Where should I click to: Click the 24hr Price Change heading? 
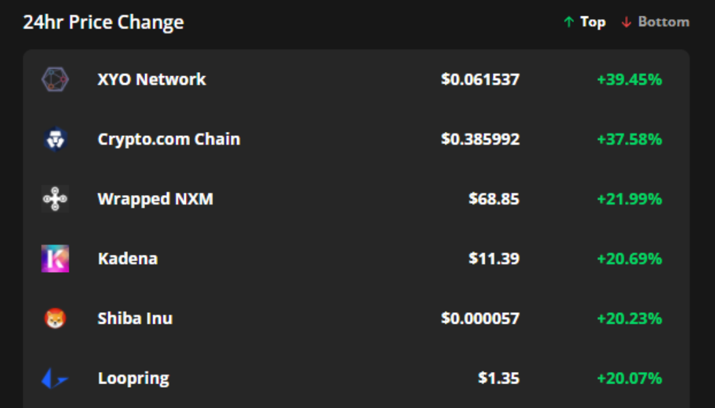[104, 22]
